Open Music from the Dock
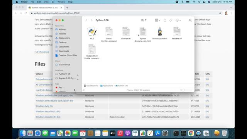 (x=120, y=133)
